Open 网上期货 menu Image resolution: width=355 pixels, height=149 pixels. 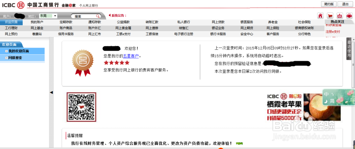click(247, 28)
